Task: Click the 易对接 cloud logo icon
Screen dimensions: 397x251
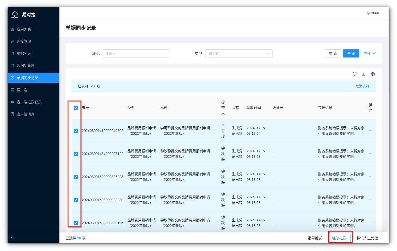Action: point(15,15)
